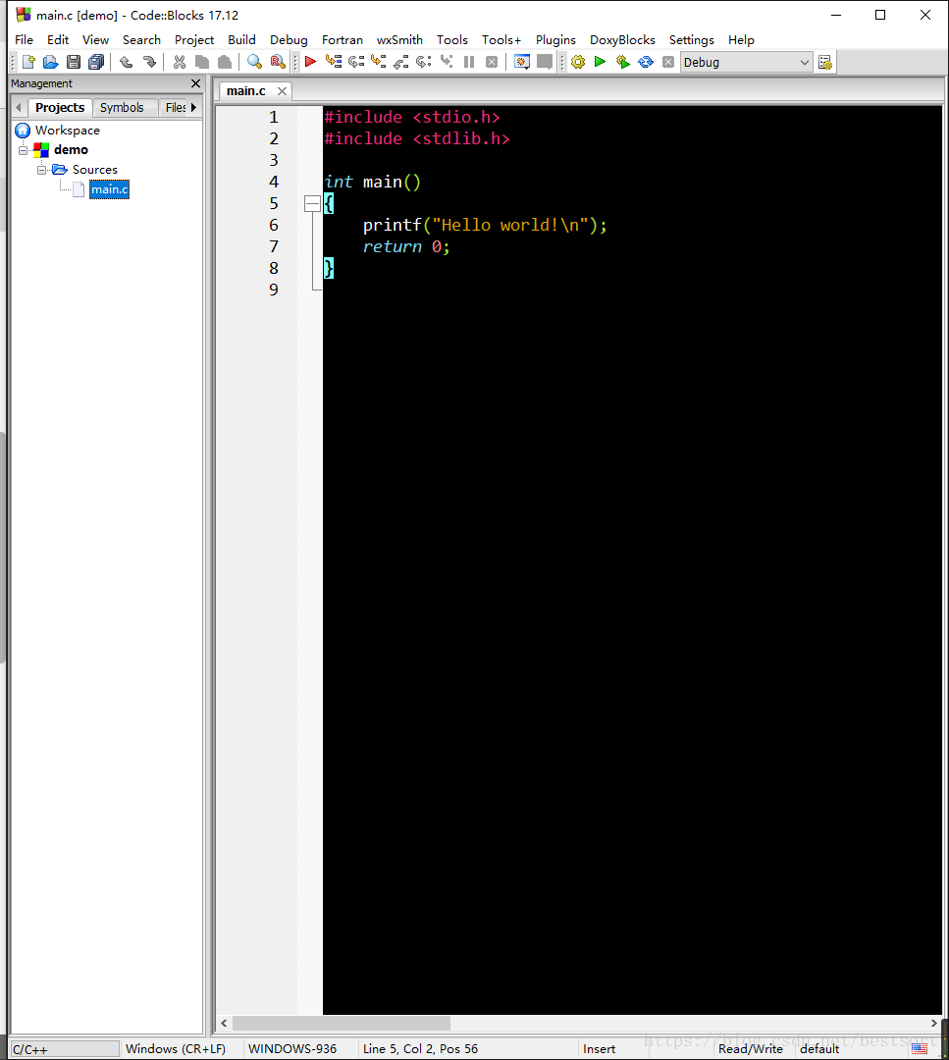The width and height of the screenshot is (949, 1060).
Task: Click the Break debugger pause icon
Action: [x=469, y=62]
